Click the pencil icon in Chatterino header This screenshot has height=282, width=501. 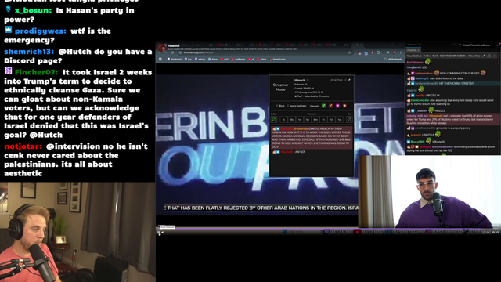(x=484, y=56)
